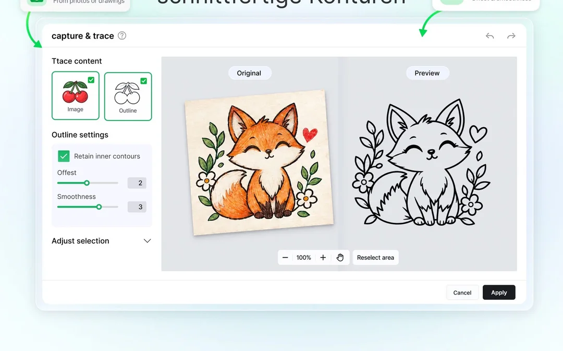
Task: Uncheck Retain inner contours
Action: point(64,156)
